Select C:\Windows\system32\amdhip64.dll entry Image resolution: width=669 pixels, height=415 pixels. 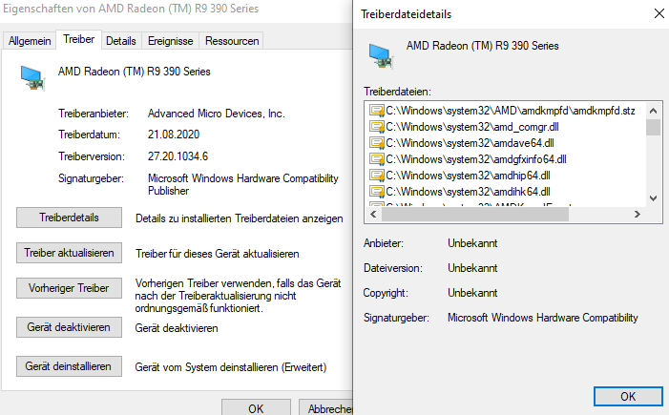[x=468, y=176]
